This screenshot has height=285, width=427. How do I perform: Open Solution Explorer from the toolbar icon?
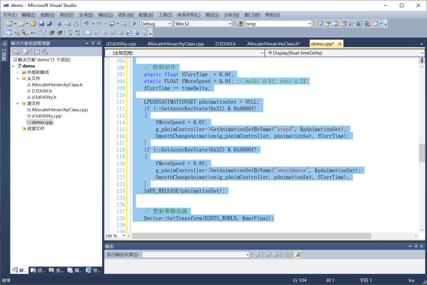319,24
